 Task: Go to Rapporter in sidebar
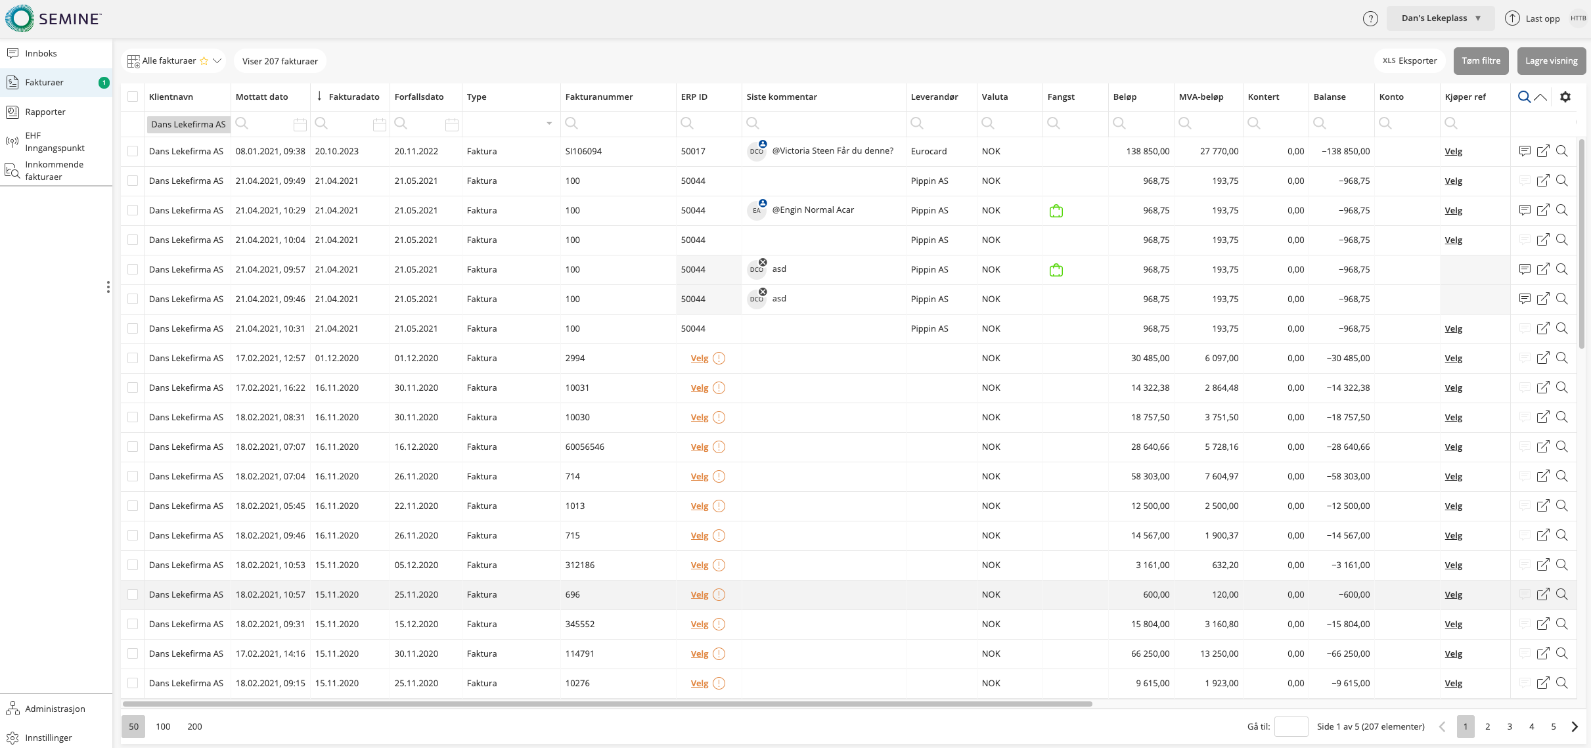(x=45, y=112)
